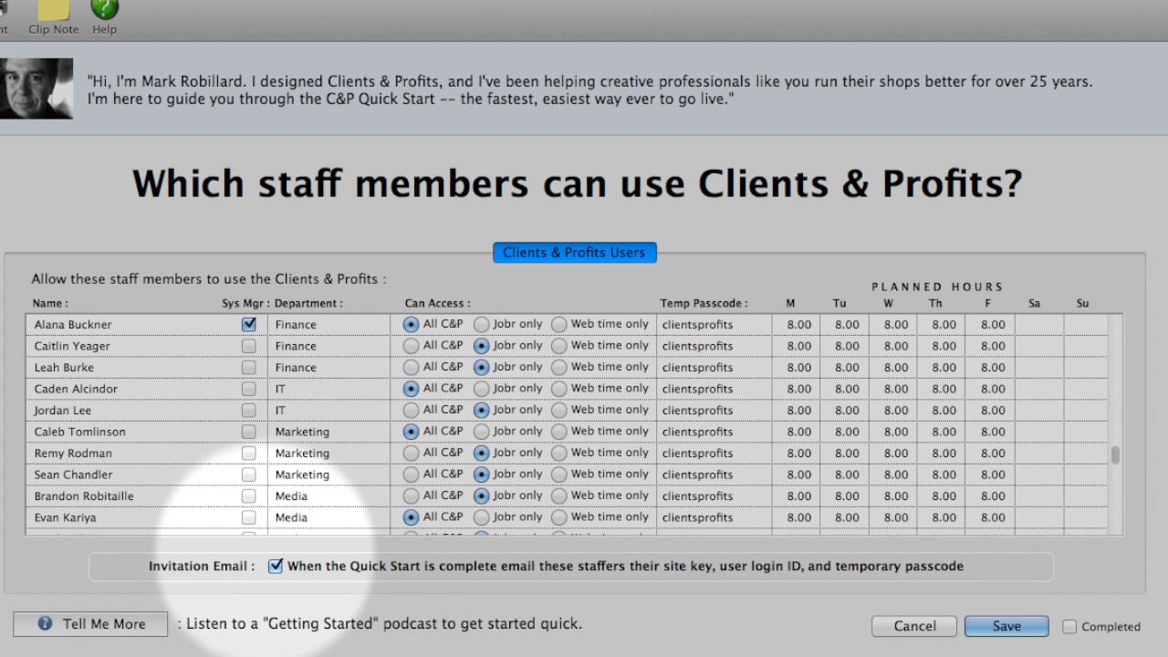Check Sys Mgr for Jordan Lee
The image size is (1168, 657).
click(249, 410)
